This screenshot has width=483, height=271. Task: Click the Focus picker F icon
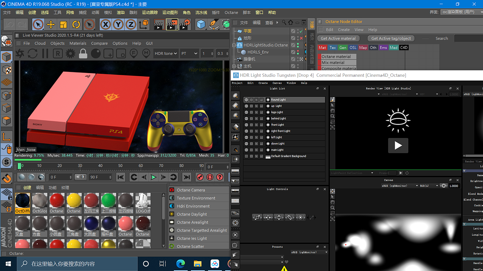133,53
